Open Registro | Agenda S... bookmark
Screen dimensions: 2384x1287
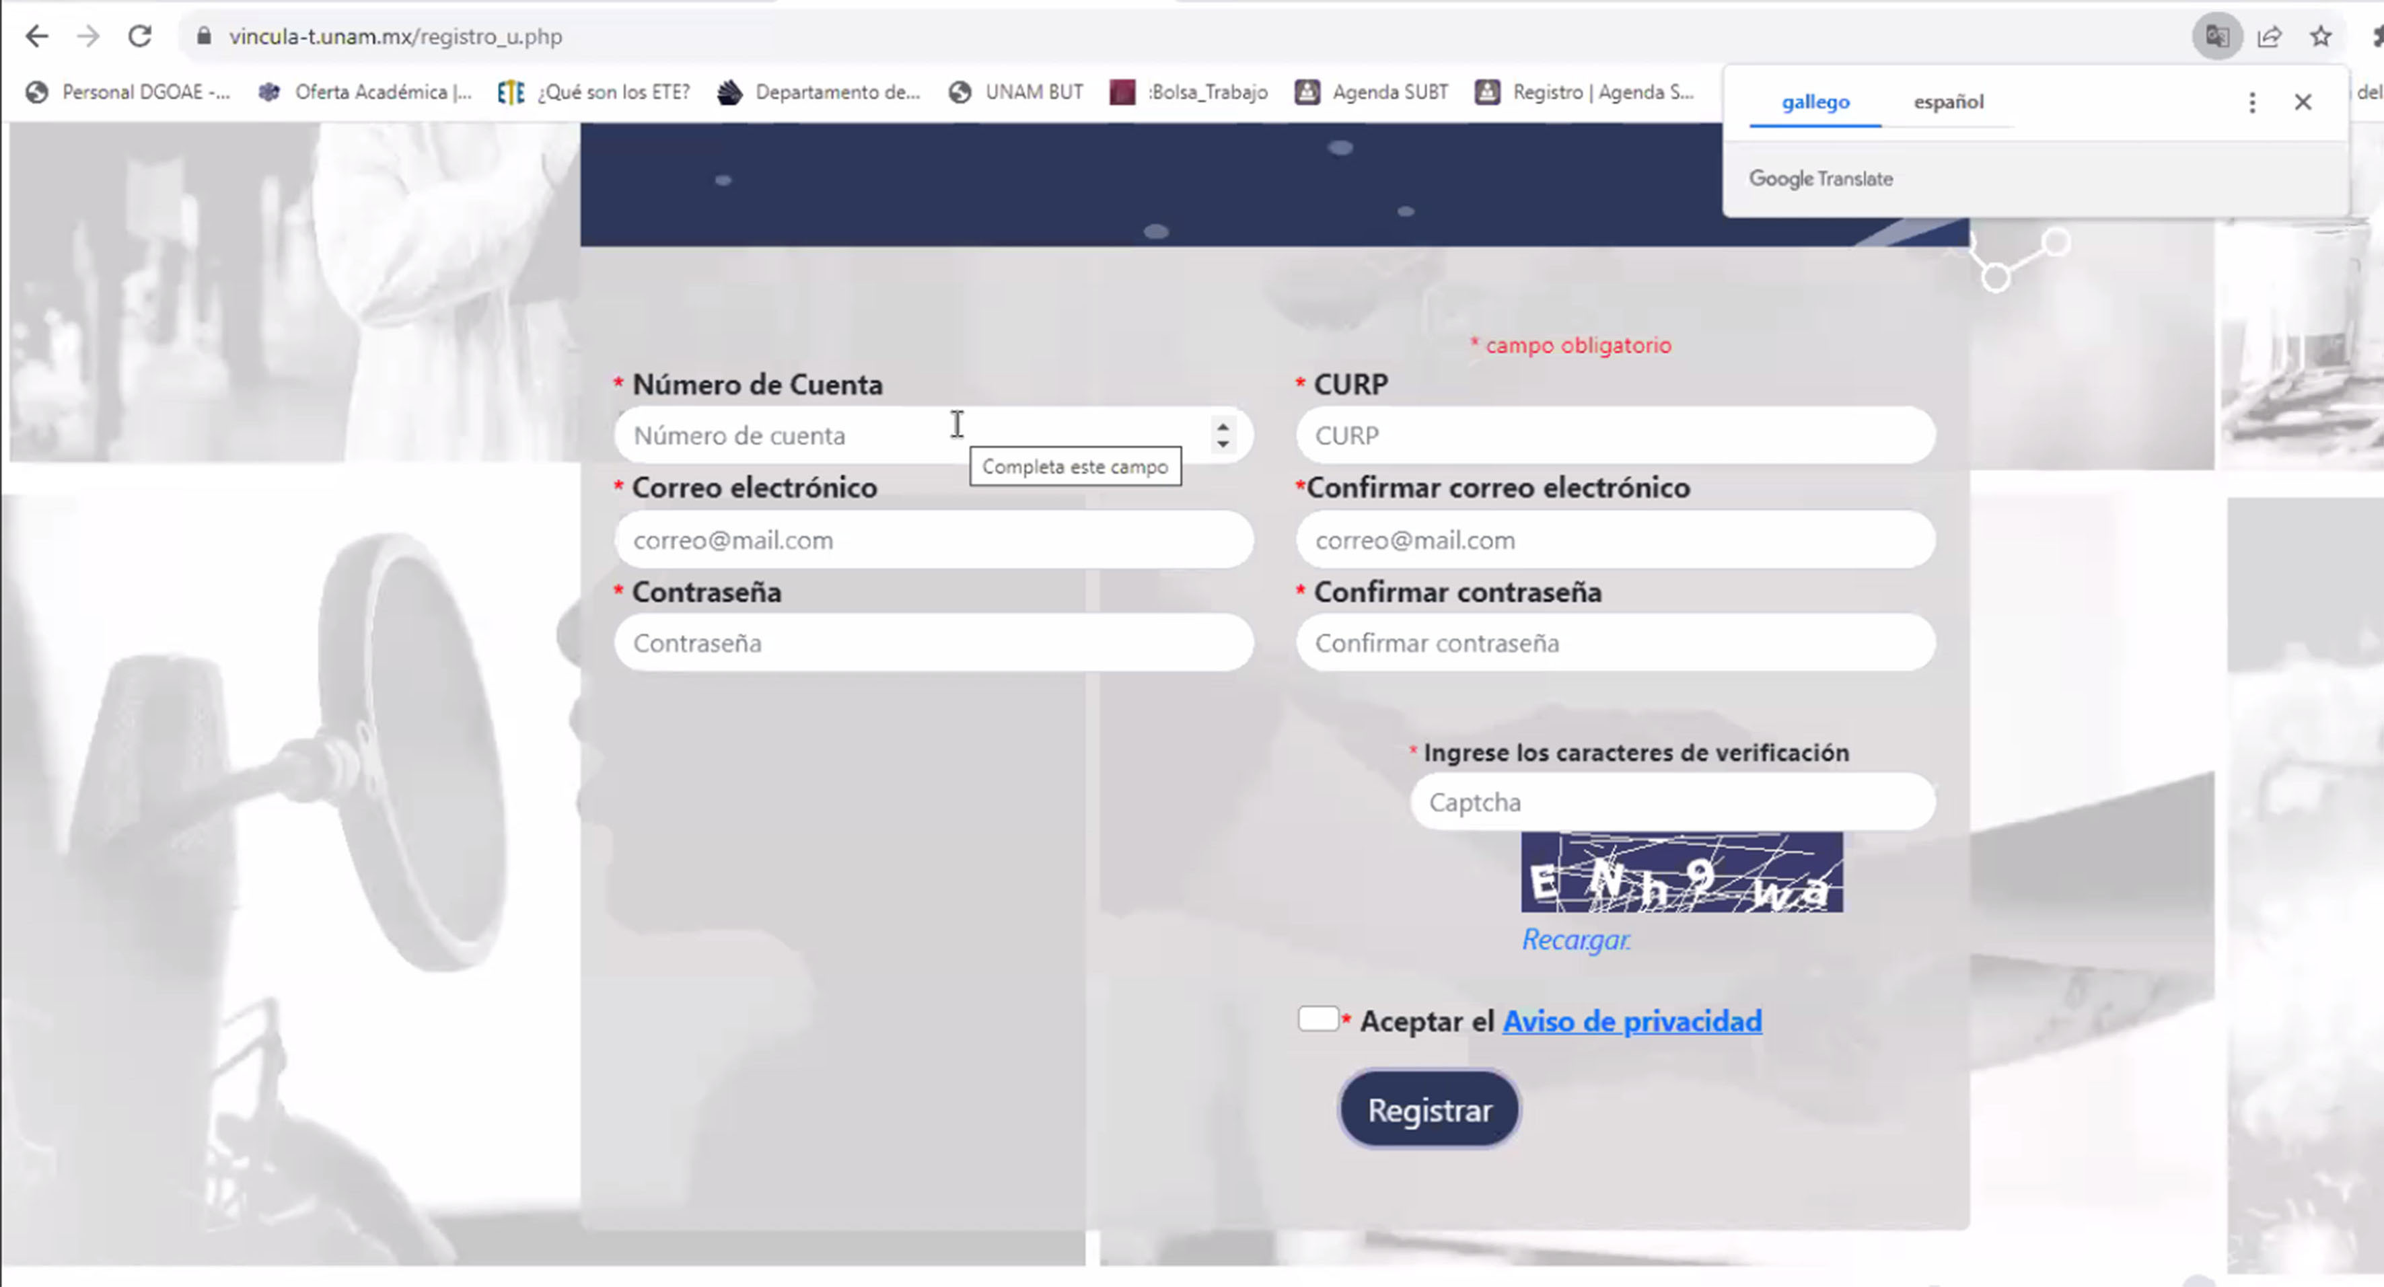[1585, 91]
